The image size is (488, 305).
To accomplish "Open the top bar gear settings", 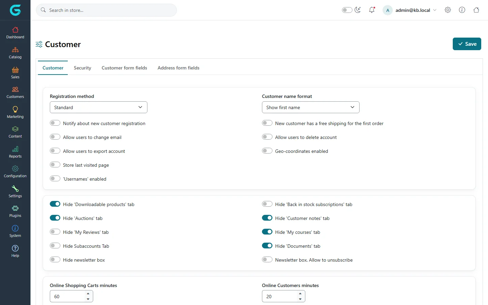I will click(448, 10).
